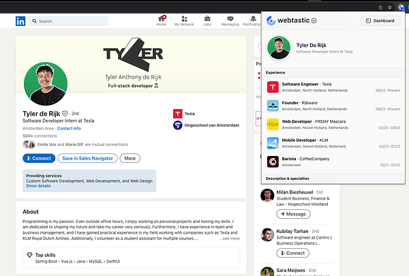
Task: Select the Software Engineer - Tesla entry
Action: click(x=333, y=87)
